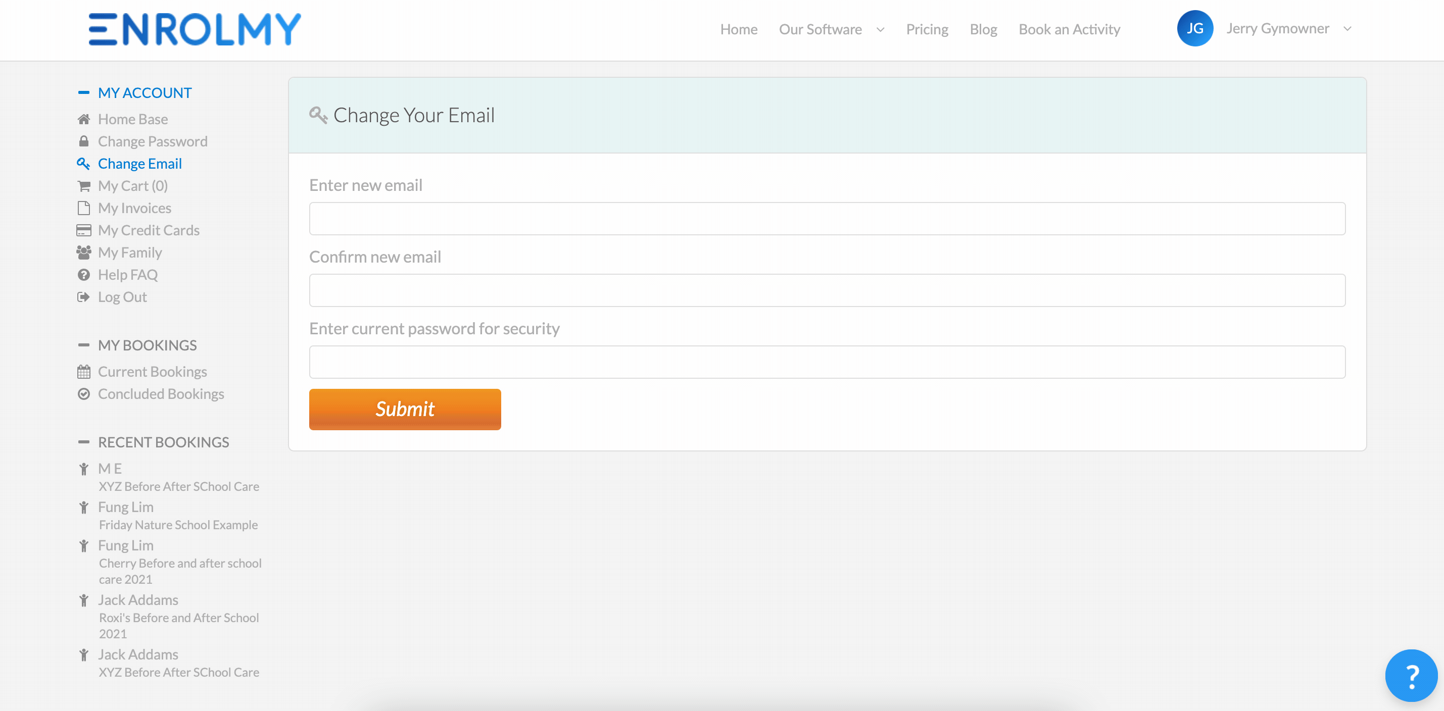
Task: Click person icon beside Cherry Before and after booking
Action: 83,546
